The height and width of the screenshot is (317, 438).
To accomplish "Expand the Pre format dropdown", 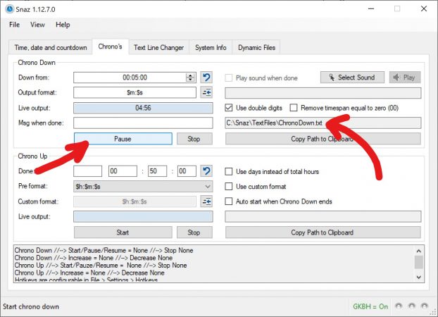I will pyautogui.click(x=206, y=187).
